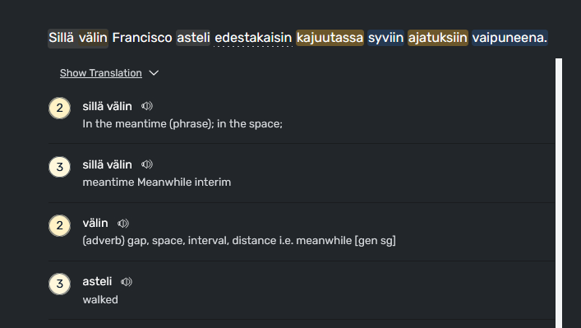The image size is (581, 328).
Task: Select the underlined word 'edestakaisin'
Action: (253, 38)
